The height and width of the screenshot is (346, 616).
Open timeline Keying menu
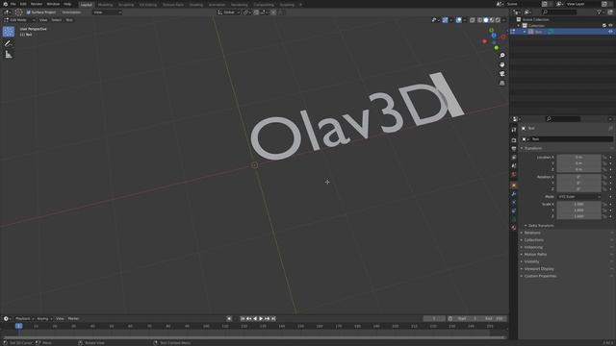tap(44, 318)
